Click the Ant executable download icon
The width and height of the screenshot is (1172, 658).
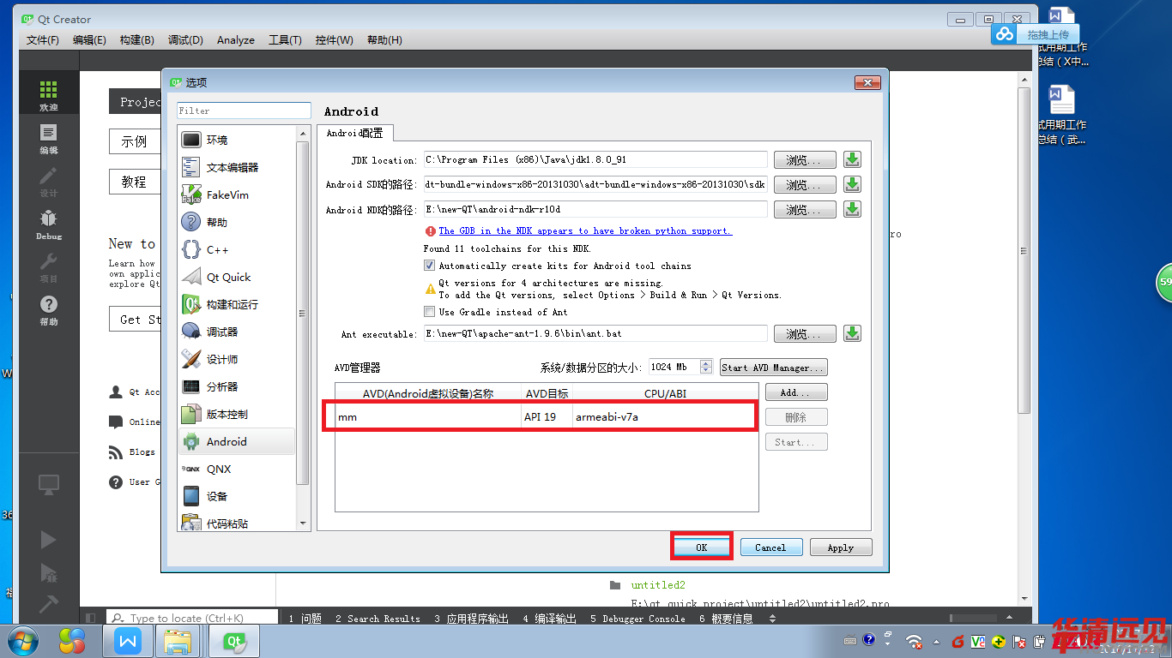coord(852,333)
